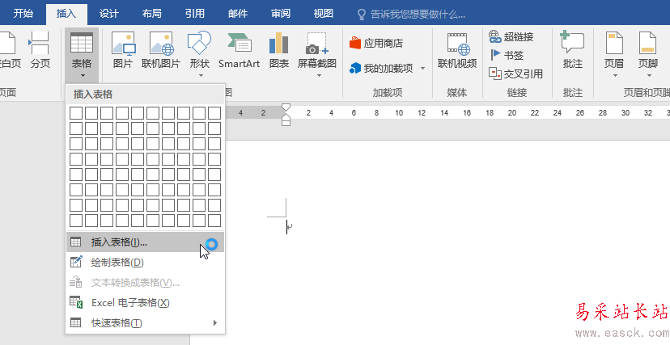Expand the 屏幕截图 dropdown arrow
Image resolution: width=670 pixels, height=345 pixels.
pos(319,76)
